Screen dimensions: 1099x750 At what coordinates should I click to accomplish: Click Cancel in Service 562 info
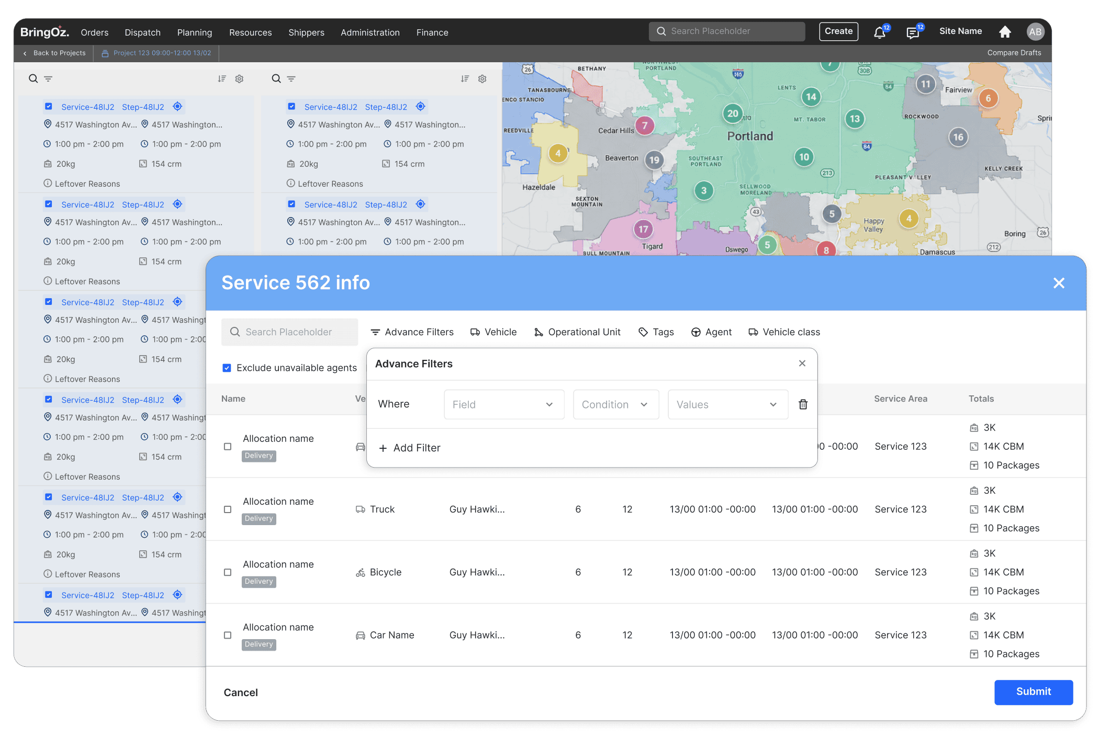point(241,692)
